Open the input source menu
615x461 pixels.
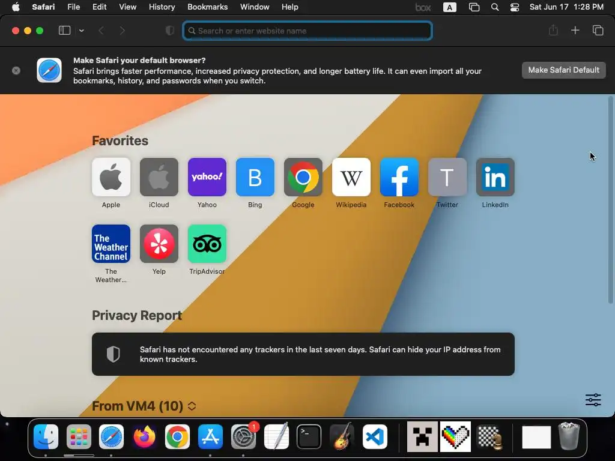tap(449, 7)
